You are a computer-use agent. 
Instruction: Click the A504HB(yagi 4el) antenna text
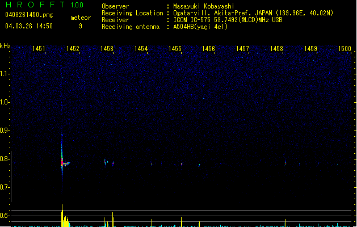(200, 27)
